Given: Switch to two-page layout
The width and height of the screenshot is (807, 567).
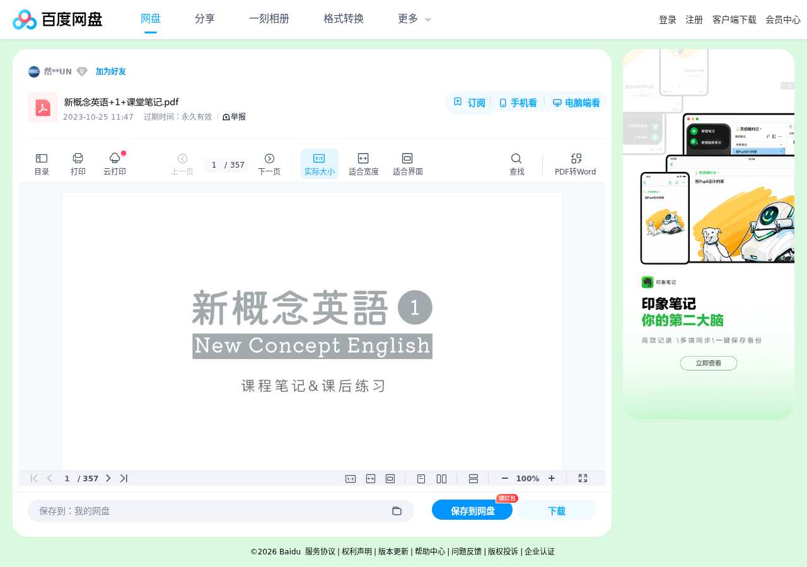Looking at the screenshot, I should (441, 479).
